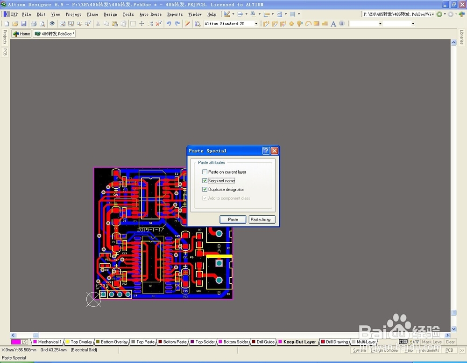The height and width of the screenshot is (363, 467).
Task: Open the Design menu
Action: 110,14
